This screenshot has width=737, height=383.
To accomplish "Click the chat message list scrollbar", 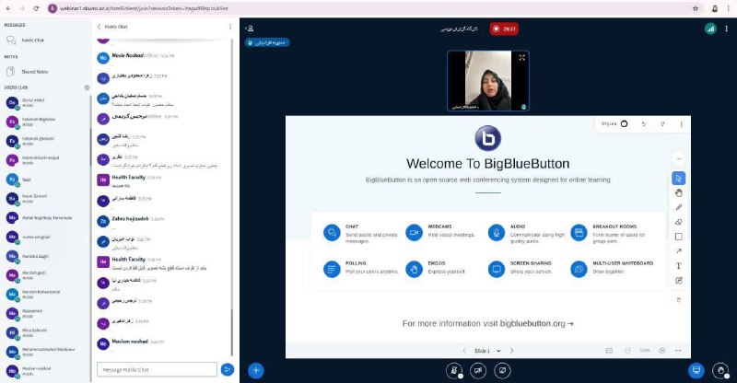I will [231, 332].
